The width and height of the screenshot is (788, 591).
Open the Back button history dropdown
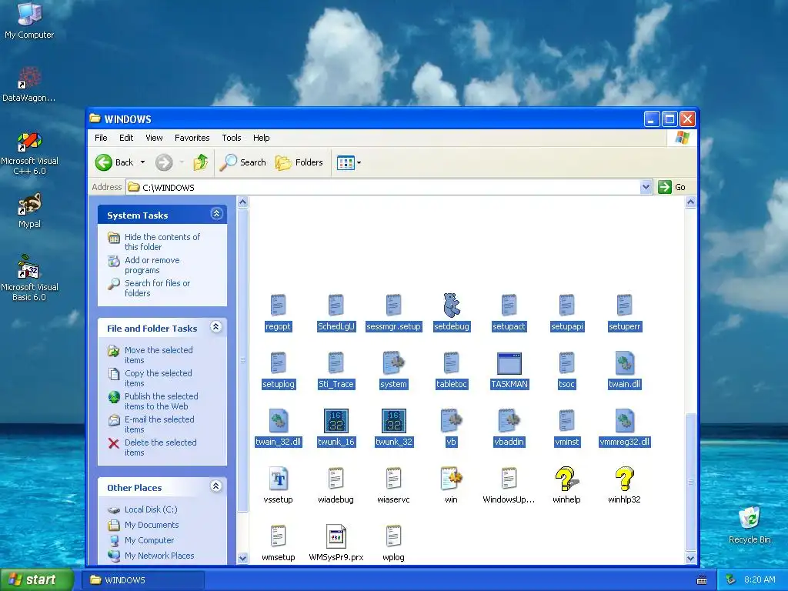click(x=142, y=162)
